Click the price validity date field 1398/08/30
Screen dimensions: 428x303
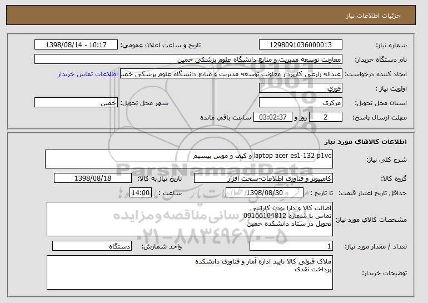pyautogui.click(x=265, y=193)
